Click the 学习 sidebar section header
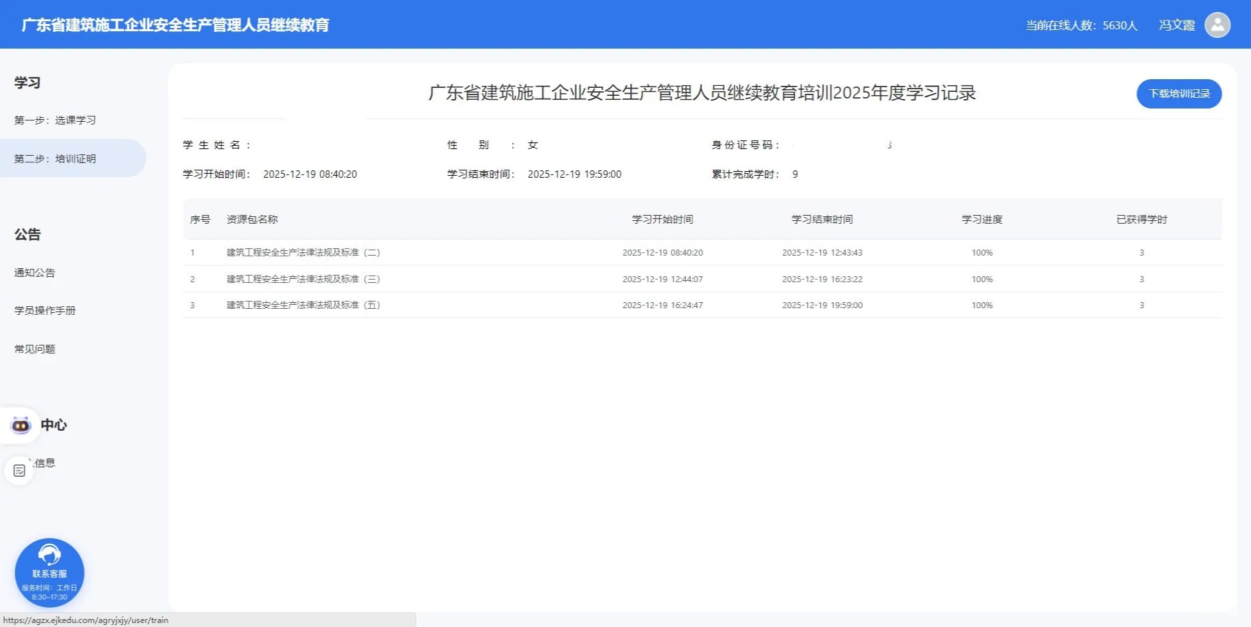Viewport: 1251px width, 627px height. pyautogui.click(x=27, y=81)
